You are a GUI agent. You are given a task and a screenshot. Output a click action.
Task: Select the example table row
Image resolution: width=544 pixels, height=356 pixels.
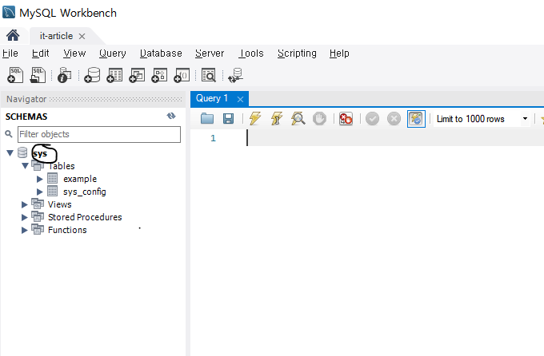[80, 179]
